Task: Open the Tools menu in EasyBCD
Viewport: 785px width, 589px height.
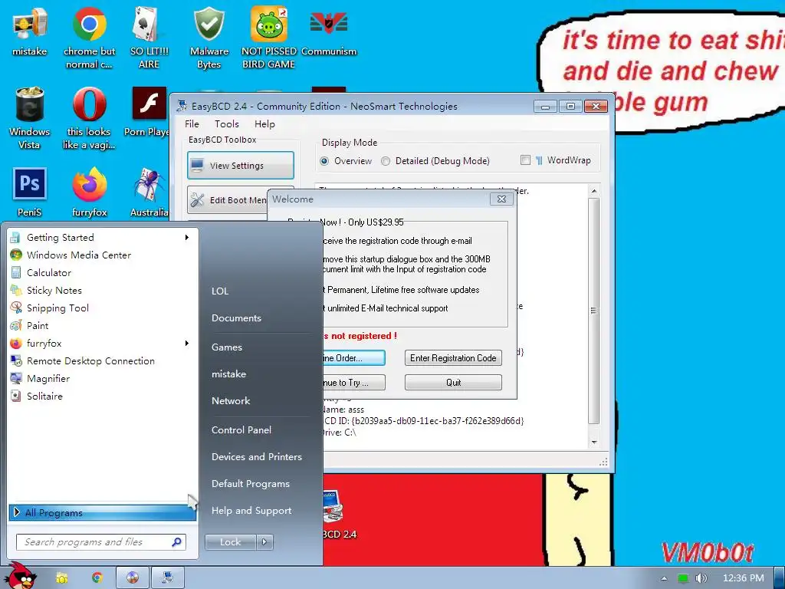Action: coord(227,124)
